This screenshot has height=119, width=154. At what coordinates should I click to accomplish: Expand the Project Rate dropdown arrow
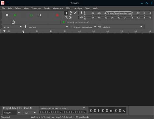[x=19, y=113]
